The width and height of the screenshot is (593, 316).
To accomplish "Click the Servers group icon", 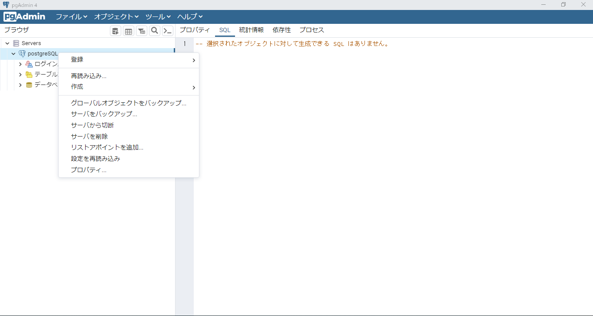I will pos(16,43).
